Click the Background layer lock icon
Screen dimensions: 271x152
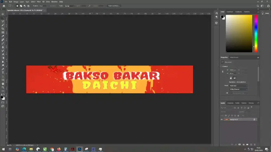(x=254, y=119)
